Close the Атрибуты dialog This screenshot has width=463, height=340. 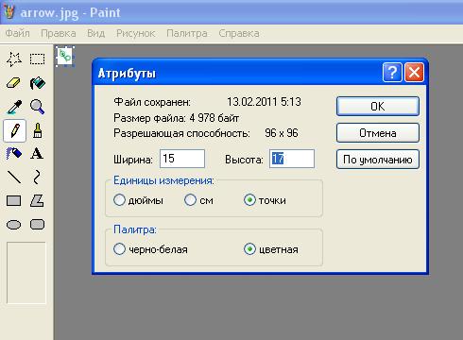pos(414,73)
